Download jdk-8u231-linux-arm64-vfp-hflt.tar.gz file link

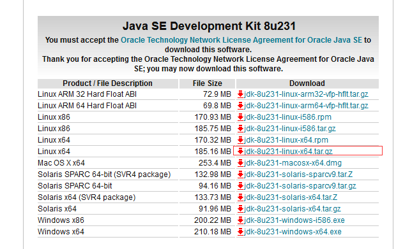click(306, 106)
